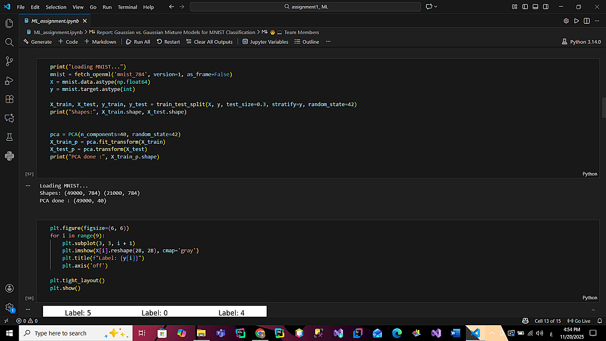Open the notifications bell in status bar
The width and height of the screenshot is (606, 341).
point(599,321)
